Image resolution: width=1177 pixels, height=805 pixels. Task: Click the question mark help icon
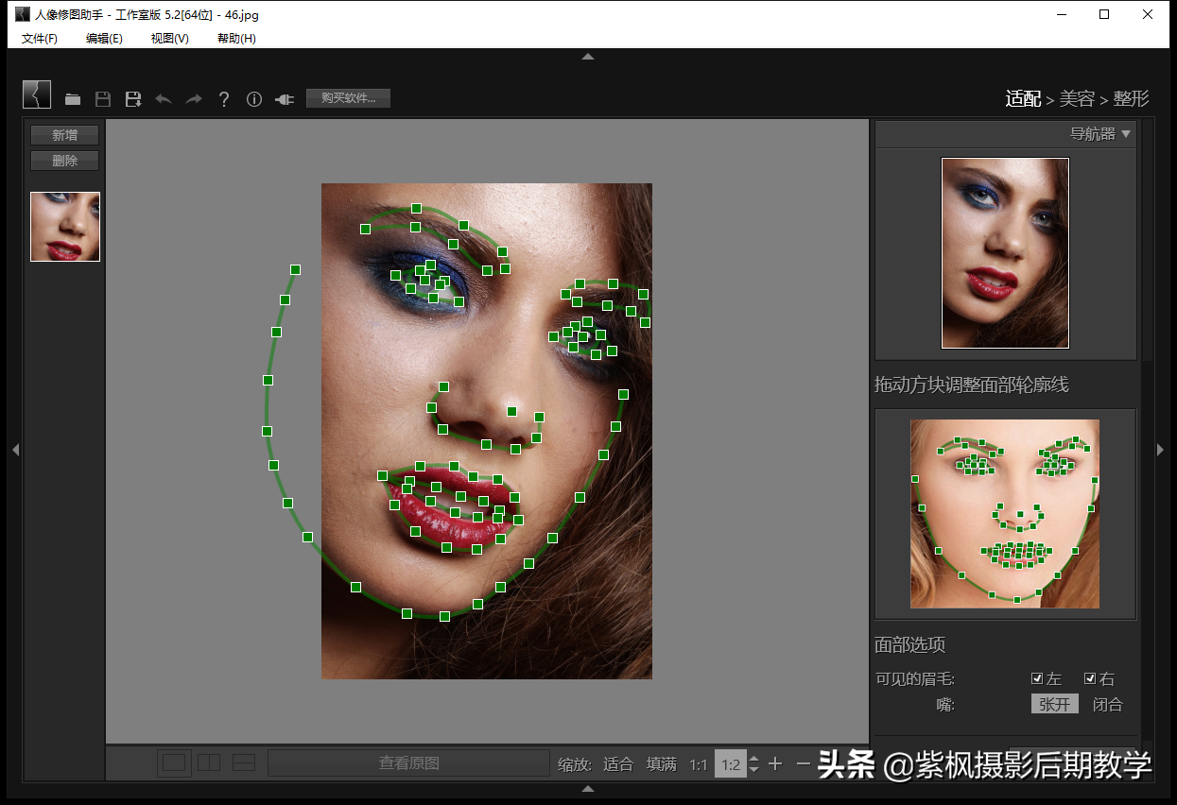point(224,99)
